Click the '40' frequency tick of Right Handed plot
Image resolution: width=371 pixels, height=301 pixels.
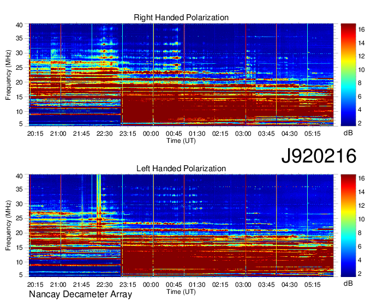[19, 25]
